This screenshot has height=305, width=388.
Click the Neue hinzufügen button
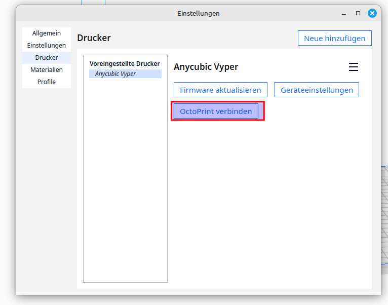(334, 39)
